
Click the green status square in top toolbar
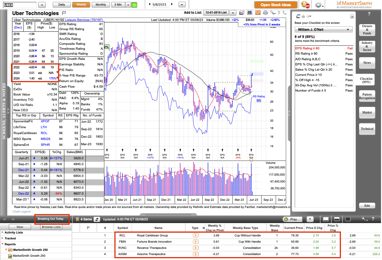coord(134,5)
